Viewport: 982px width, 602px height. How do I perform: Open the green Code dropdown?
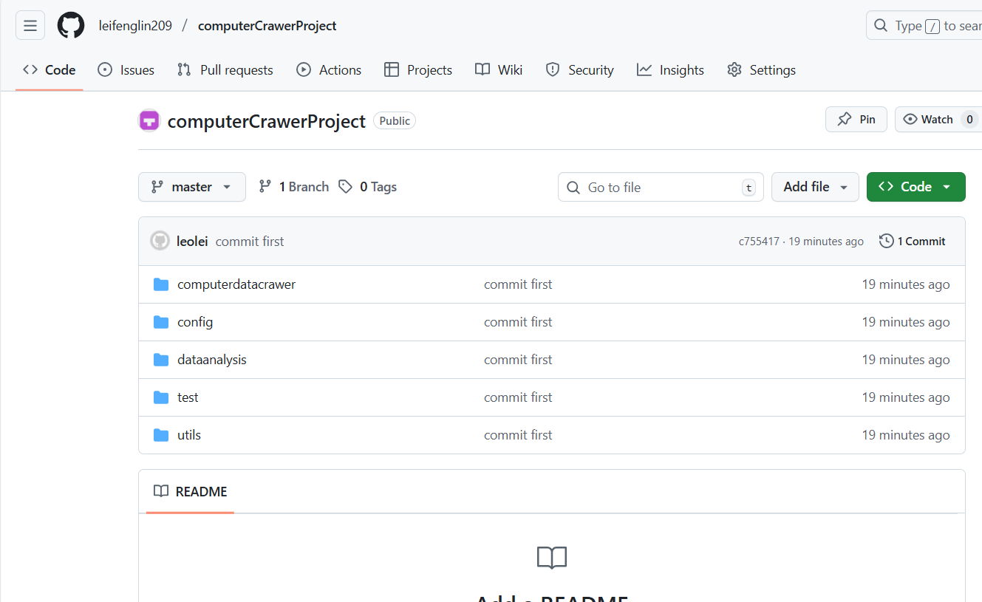[915, 187]
